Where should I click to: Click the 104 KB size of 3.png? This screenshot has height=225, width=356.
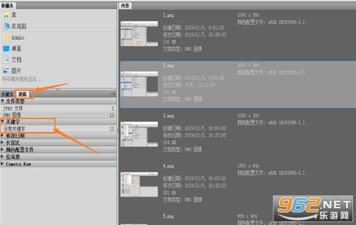[x=170, y=143]
